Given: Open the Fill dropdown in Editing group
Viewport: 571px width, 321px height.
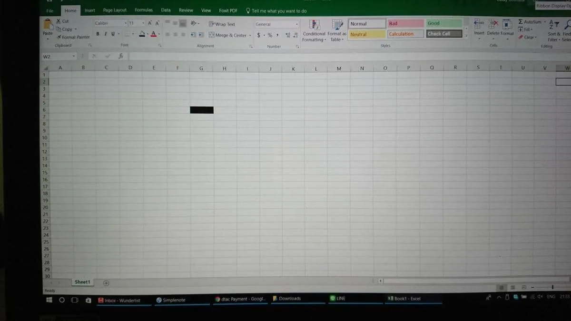Looking at the screenshot, I should coord(525,29).
